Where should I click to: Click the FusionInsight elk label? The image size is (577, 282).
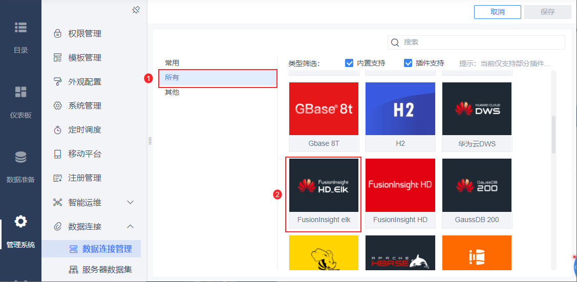(324, 220)
